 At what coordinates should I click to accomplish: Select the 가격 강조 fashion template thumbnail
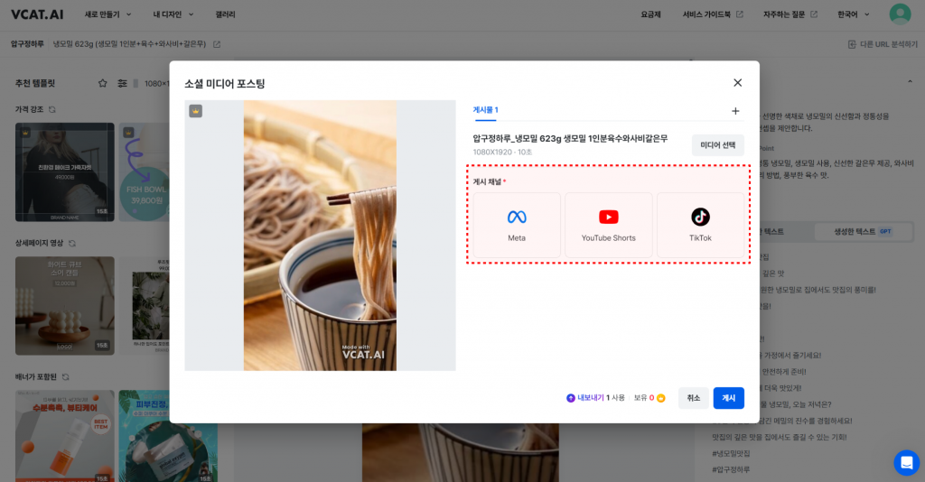pyautogui.click(x=65, y=172)
